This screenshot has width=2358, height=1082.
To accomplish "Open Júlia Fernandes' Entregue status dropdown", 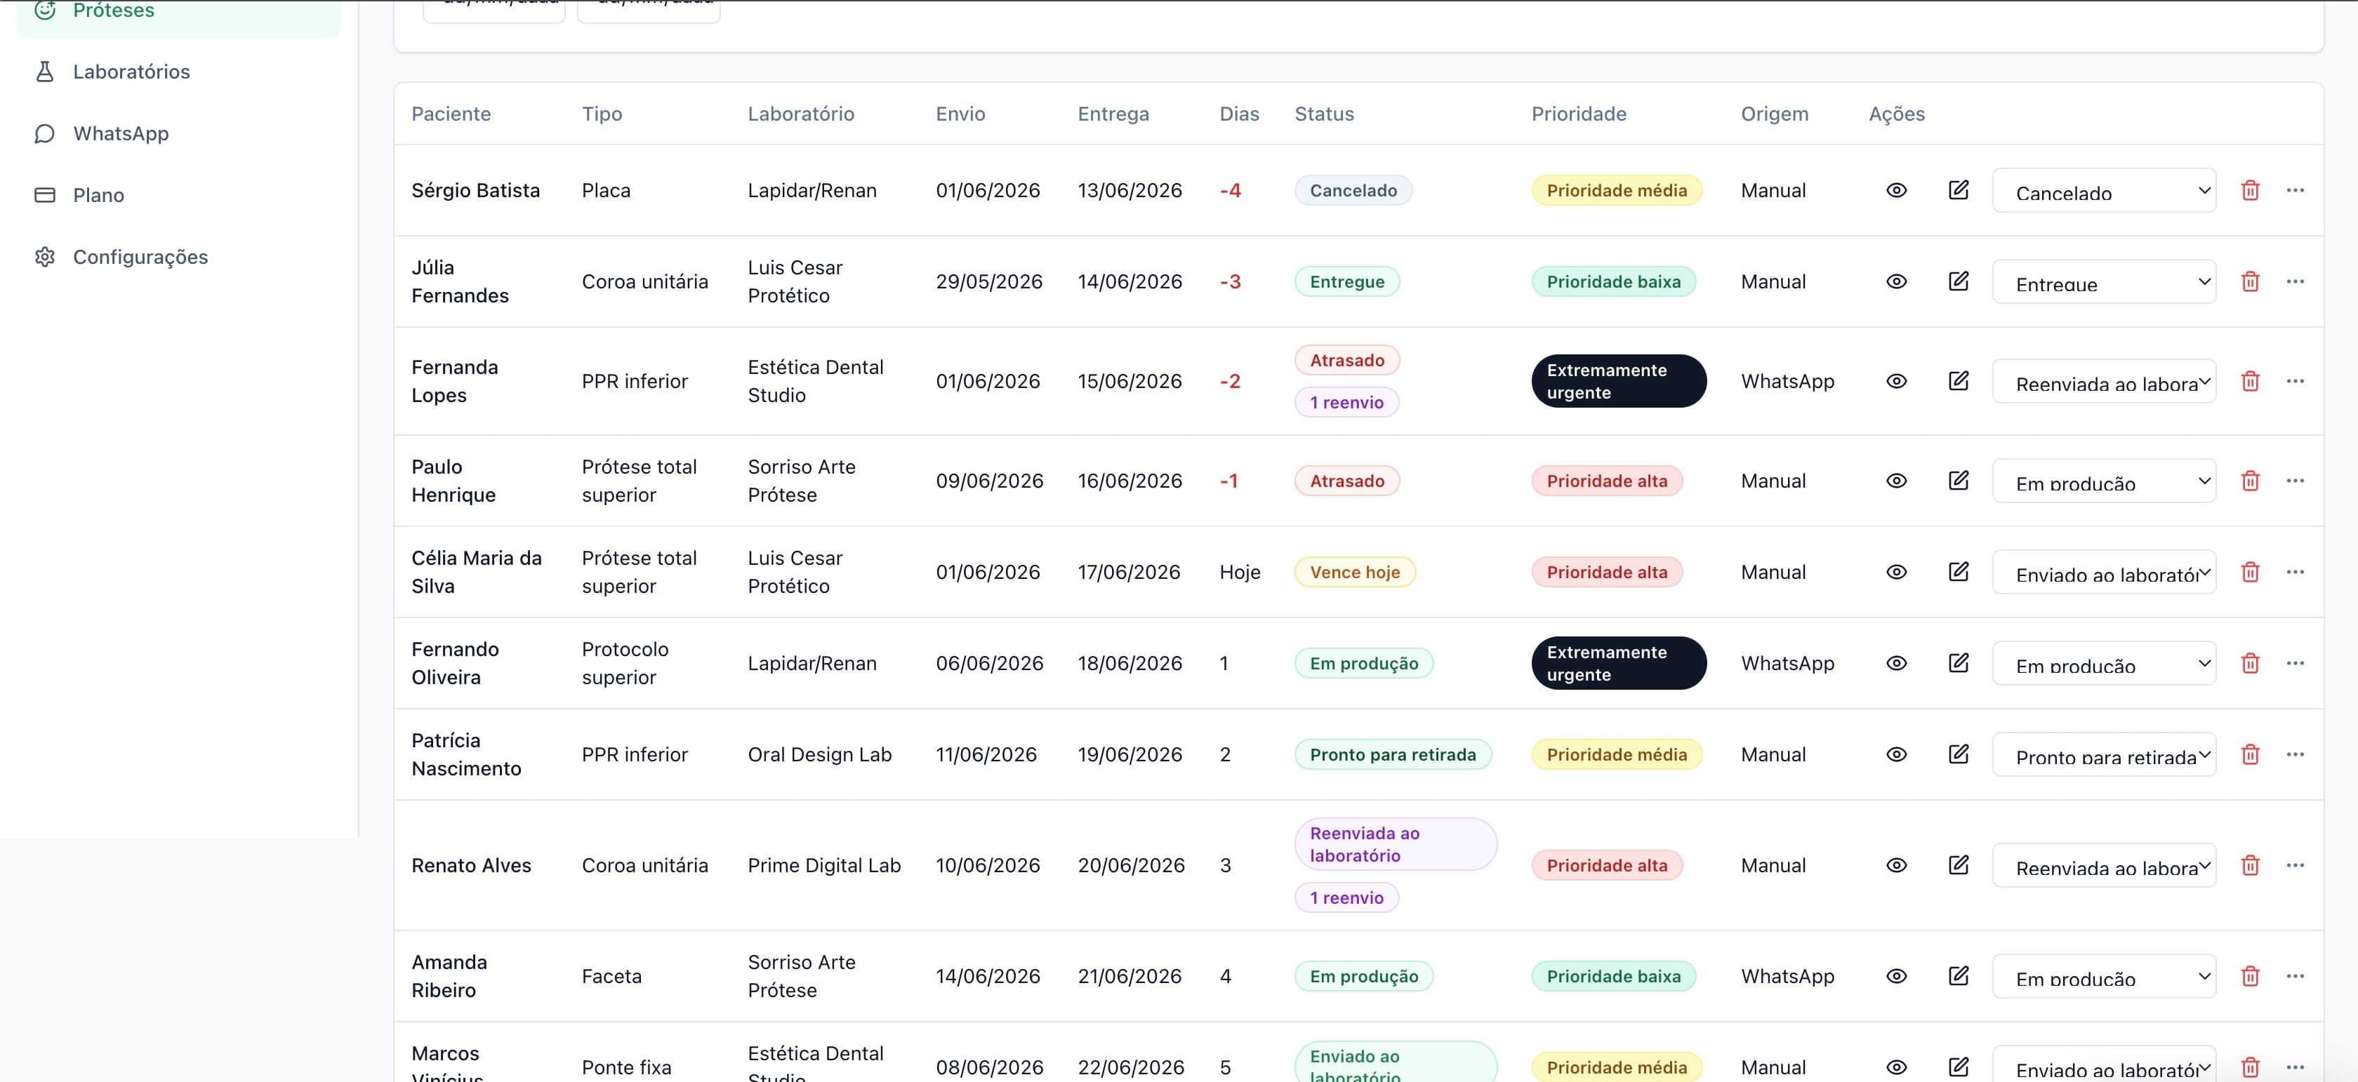I will [2103, 281].
